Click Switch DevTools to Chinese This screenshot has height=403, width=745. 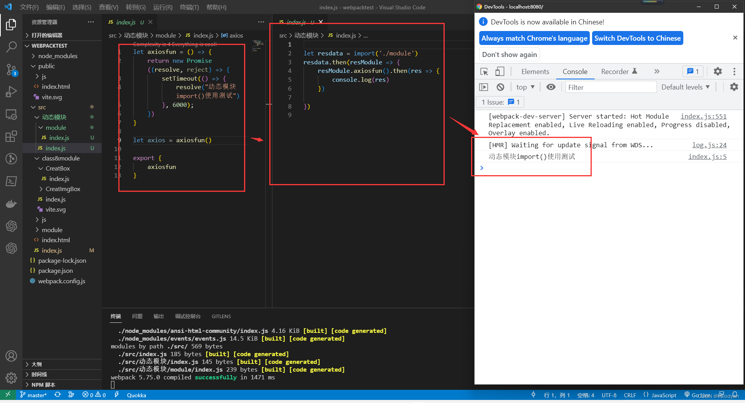coord(638,38)
